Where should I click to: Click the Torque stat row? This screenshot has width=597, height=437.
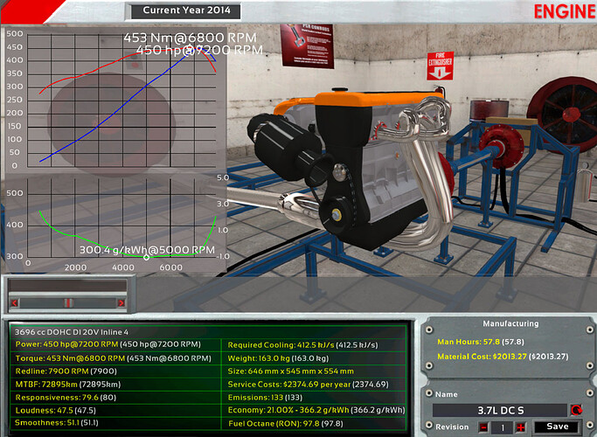click(x=113, y=358)
